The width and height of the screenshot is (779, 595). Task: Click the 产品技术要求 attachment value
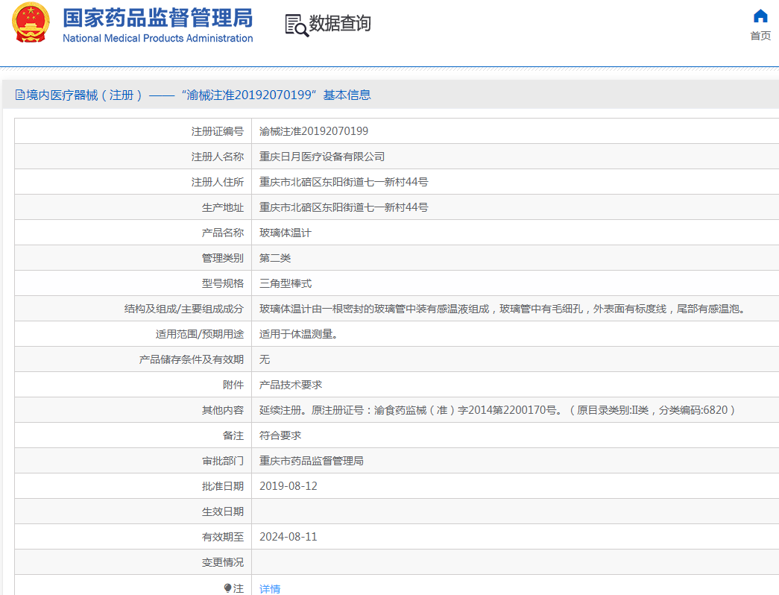pyautogui.click(x=291, y=385)
